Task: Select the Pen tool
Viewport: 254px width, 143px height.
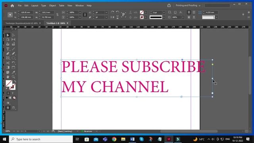Action: tap(8, 54)
